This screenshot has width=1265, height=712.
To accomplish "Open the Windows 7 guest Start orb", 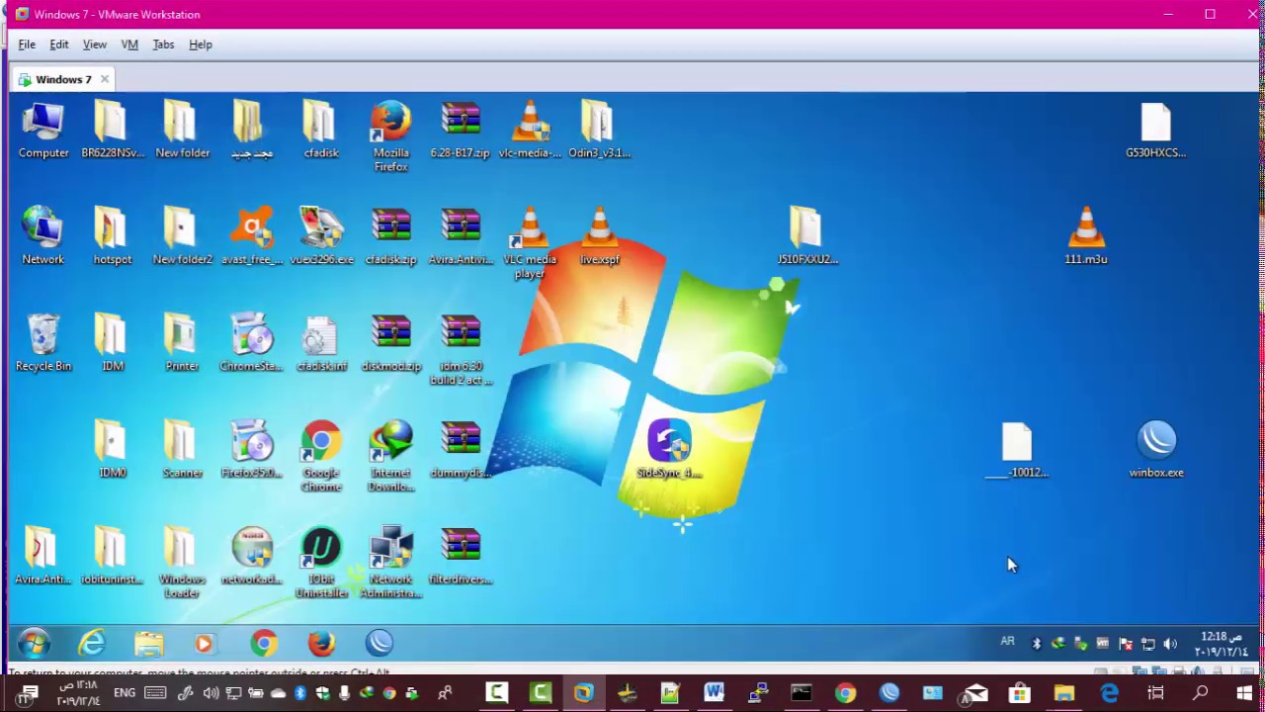I will (x=34, y=644).
